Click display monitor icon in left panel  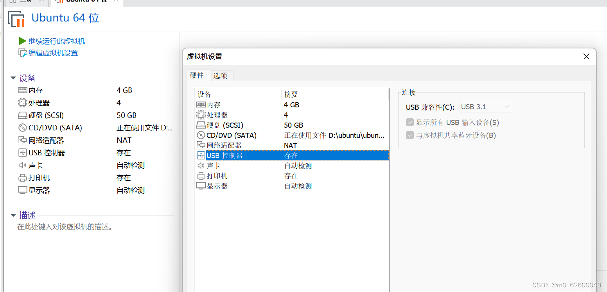[x=23, y=191]
